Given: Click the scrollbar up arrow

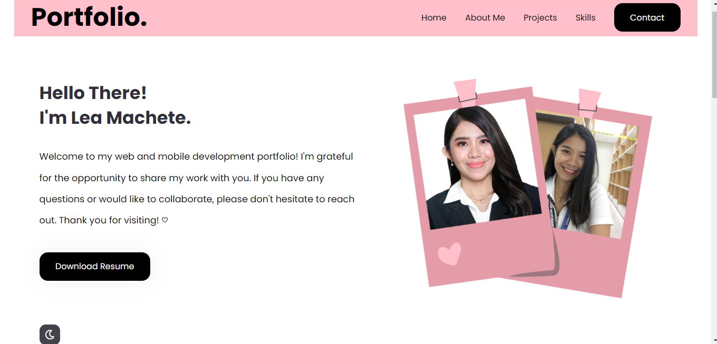Looking at the screenshot, I should pyautogui.click(x=714, y=4).
